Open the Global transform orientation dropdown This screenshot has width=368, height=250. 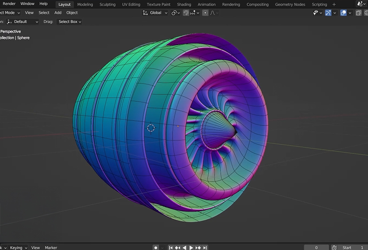tap(156, 13)
